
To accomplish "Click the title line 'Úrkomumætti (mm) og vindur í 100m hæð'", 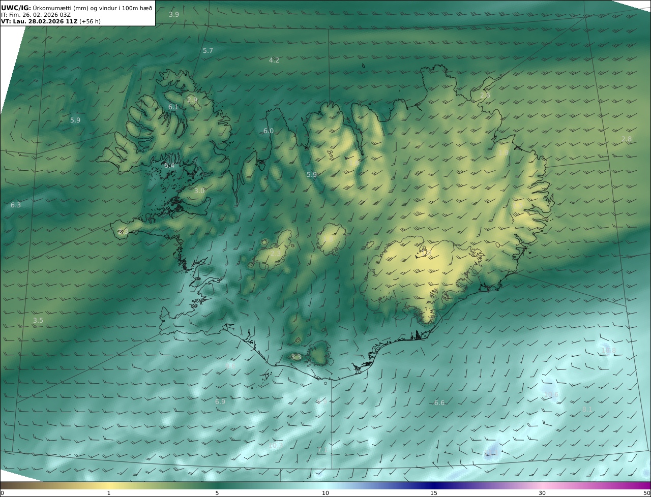I will tap(92, 8).
